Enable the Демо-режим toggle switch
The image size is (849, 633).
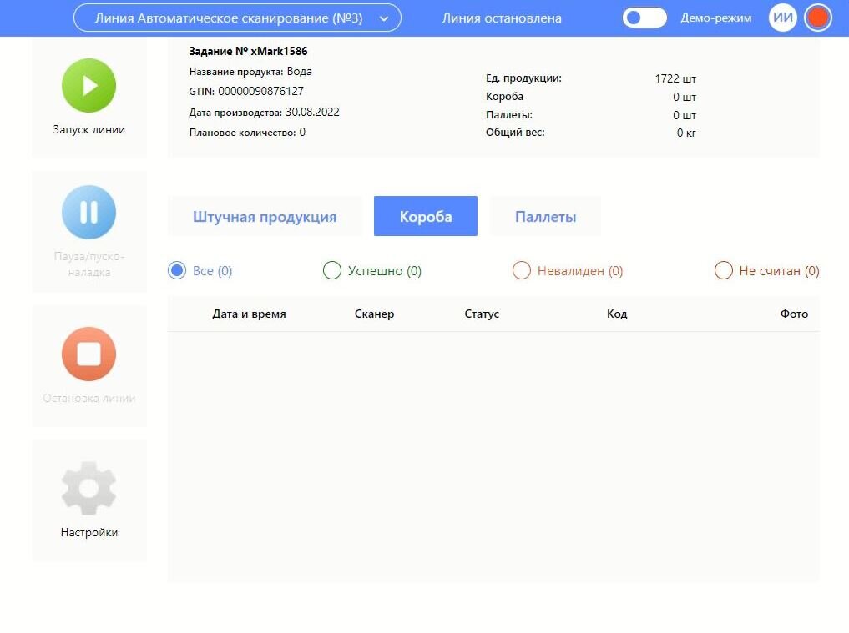(644, 17)
